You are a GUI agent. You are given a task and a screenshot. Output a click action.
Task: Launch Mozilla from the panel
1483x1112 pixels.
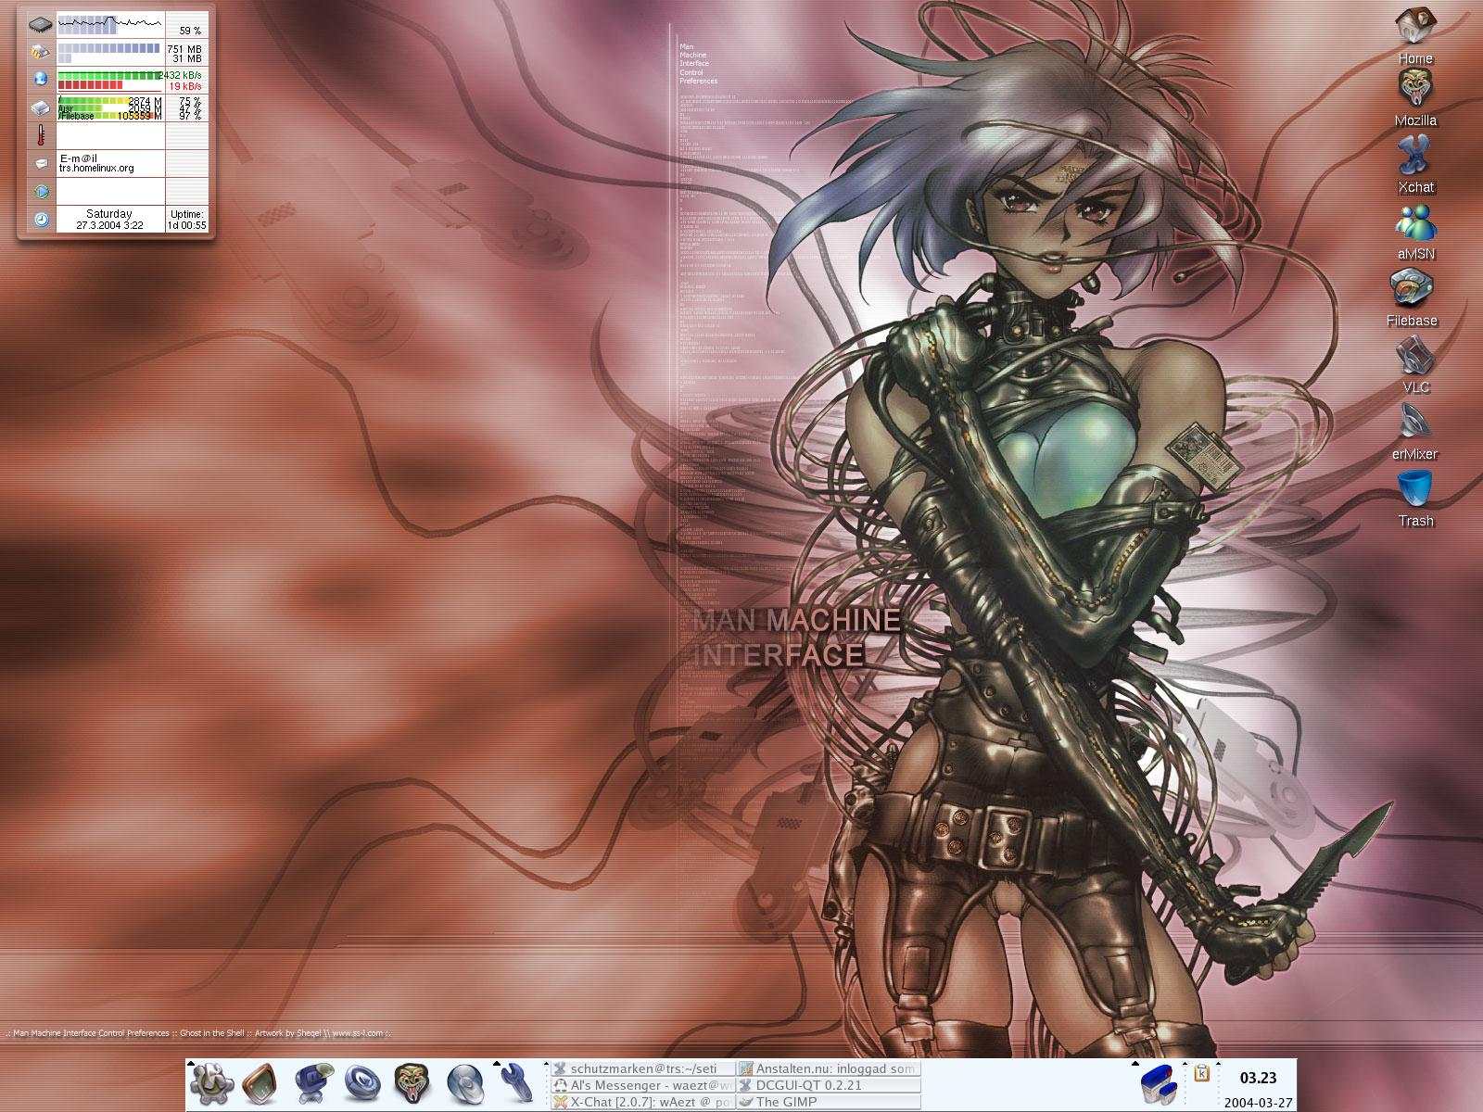click(x=412, y=1082)
